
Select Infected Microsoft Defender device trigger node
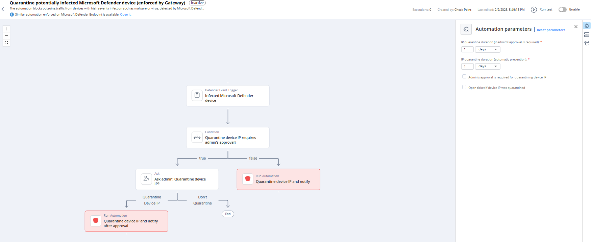tap(228, 96)
